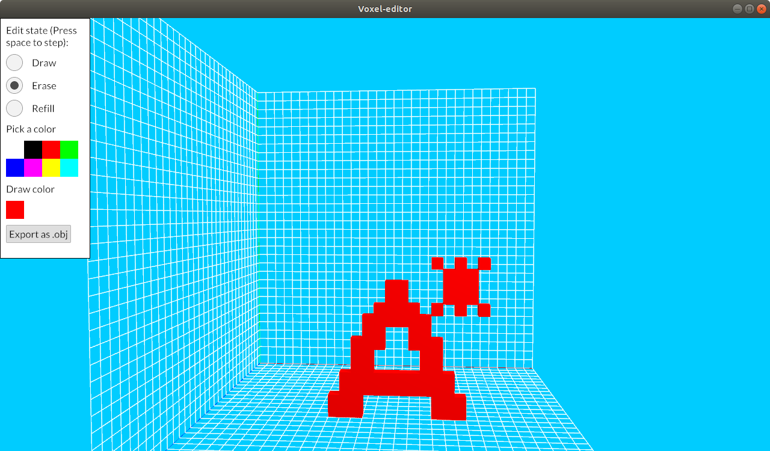Erase the top voxel of the red A shape
Viewport: 770px width, 451px height.
tap(396, 291)
